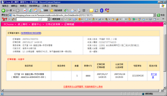167x96 pixels.
Task: Open Yahoo search box dropdown arrow
Action: 49,19
